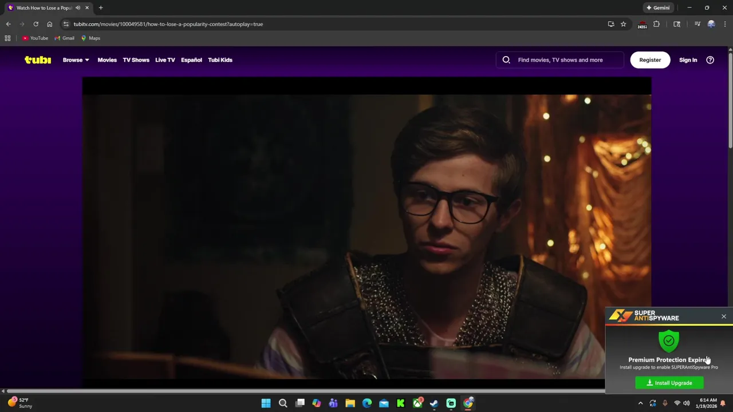Open the Gmail bookmark
Viewport: 733px width, 412px height.
64,38
